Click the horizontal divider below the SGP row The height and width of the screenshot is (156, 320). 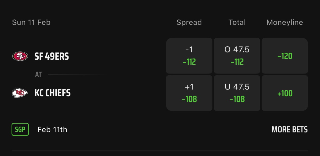[x=160, y=151]
